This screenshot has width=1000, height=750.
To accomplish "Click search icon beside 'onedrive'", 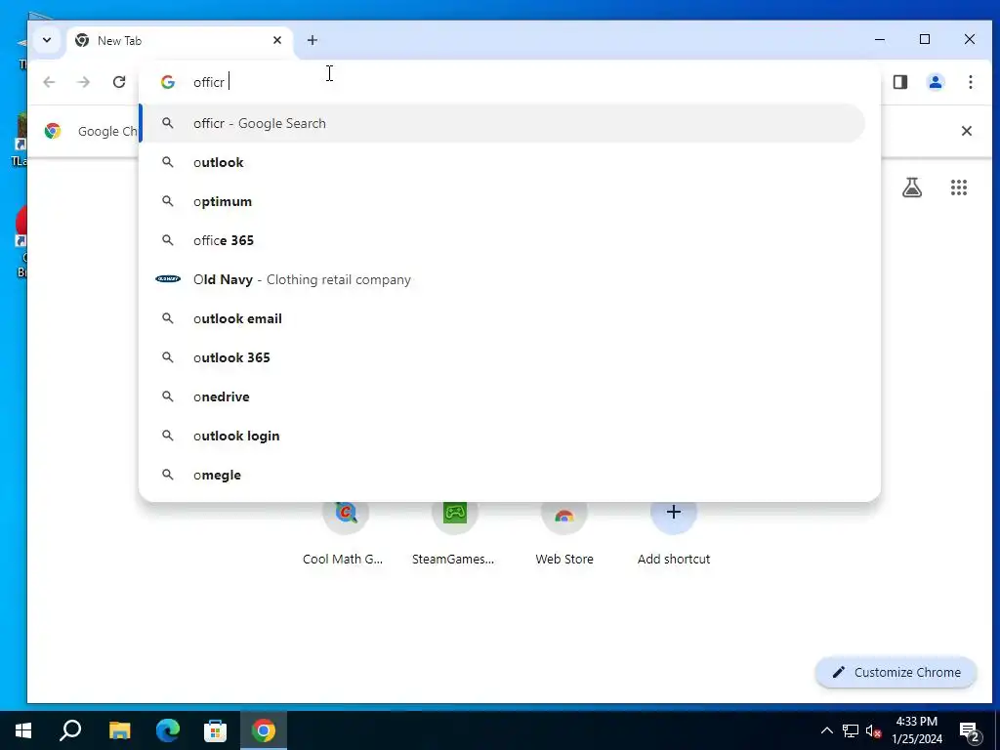I will [x=168, y=396].
